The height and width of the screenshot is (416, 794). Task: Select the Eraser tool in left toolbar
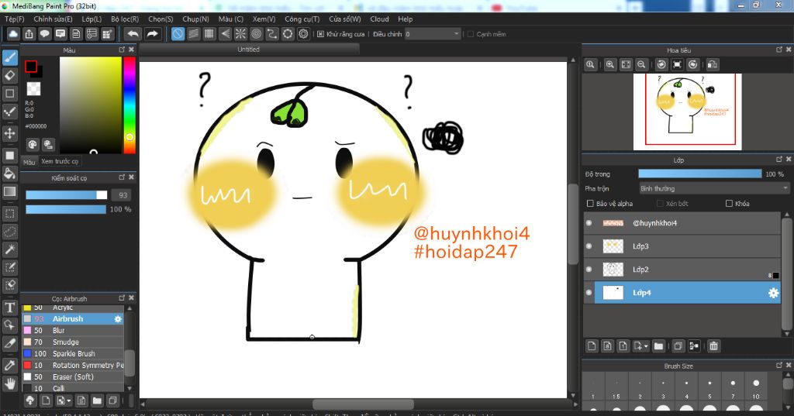(9, 75)
